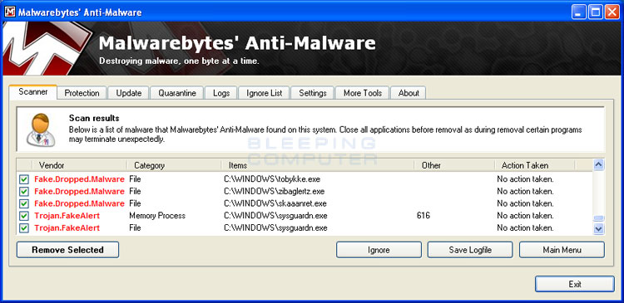The height and width of the screenshot is (303, 624).
Task: Uncheck the skaaanret.exe entry checkbox
Action: click(x=24, y=203)
